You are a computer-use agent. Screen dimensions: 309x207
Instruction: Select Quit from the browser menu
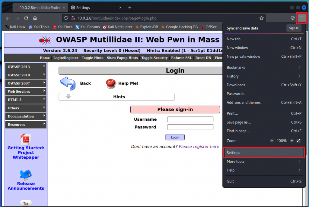[264, 181]
